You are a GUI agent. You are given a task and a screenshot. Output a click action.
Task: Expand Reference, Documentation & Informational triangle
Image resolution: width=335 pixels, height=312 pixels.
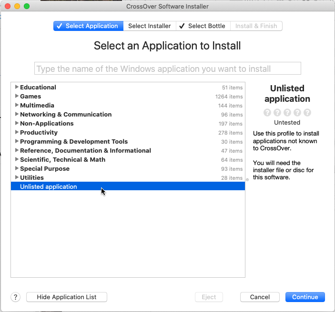coord(17,150)
